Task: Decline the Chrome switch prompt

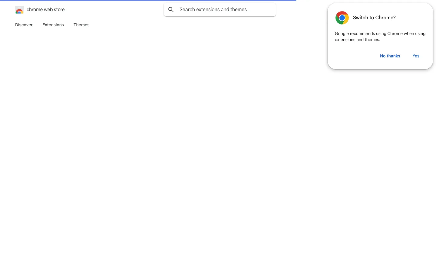Action: point(390,56)
